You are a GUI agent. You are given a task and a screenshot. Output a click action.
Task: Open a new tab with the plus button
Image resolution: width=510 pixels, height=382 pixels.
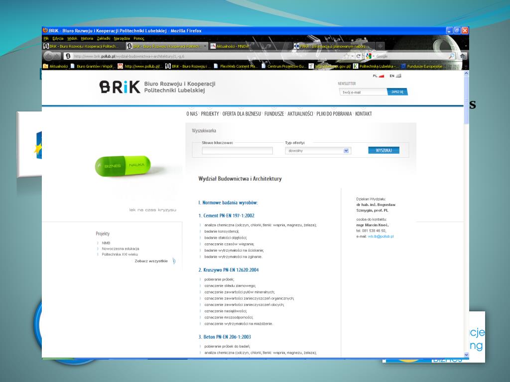380,46
